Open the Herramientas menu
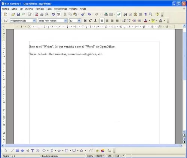187x158 pixels. click(60, 9)
